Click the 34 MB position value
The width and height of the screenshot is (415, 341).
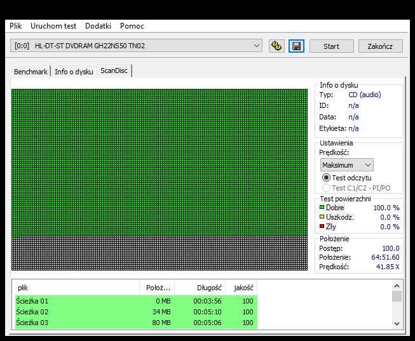(x=161, y=312)
